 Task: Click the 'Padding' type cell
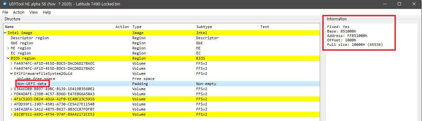point(140,84)
